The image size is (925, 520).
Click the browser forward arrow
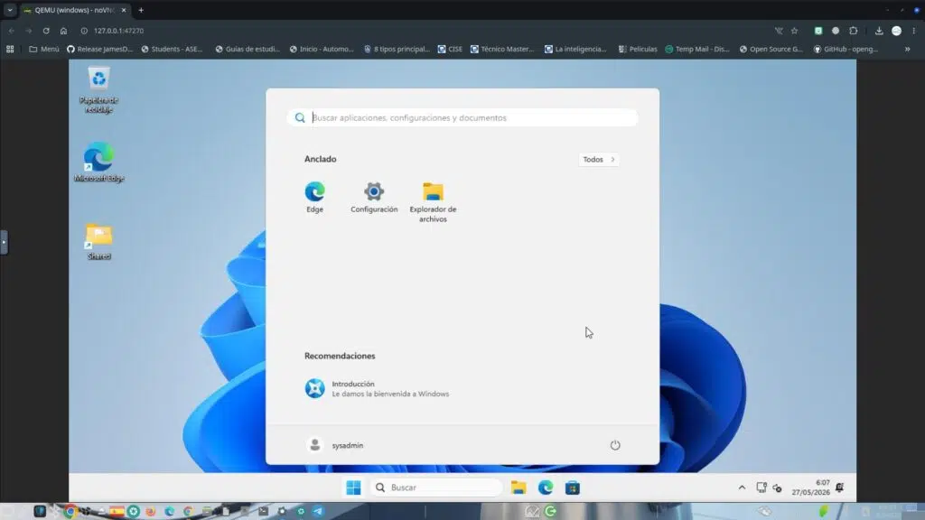tap(28, 31)
